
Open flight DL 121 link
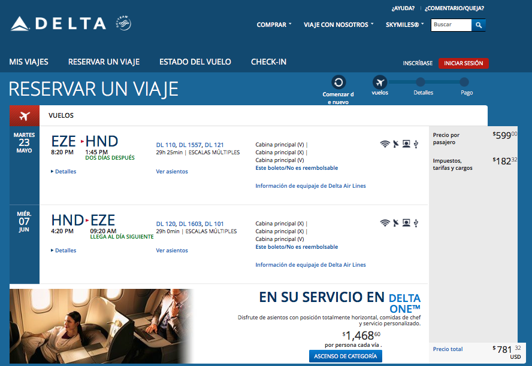click(214, 145)
